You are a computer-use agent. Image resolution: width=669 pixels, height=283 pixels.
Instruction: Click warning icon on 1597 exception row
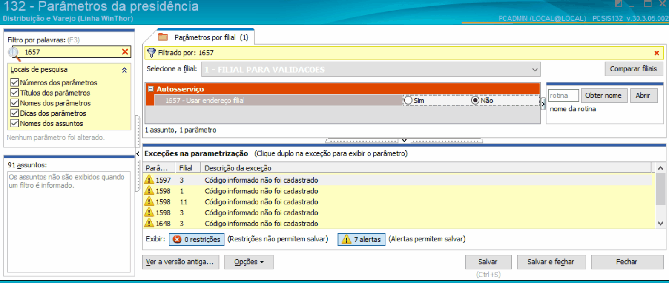149,180
